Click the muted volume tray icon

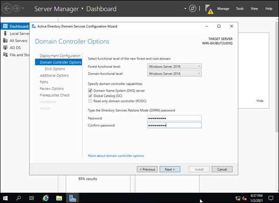244,198
